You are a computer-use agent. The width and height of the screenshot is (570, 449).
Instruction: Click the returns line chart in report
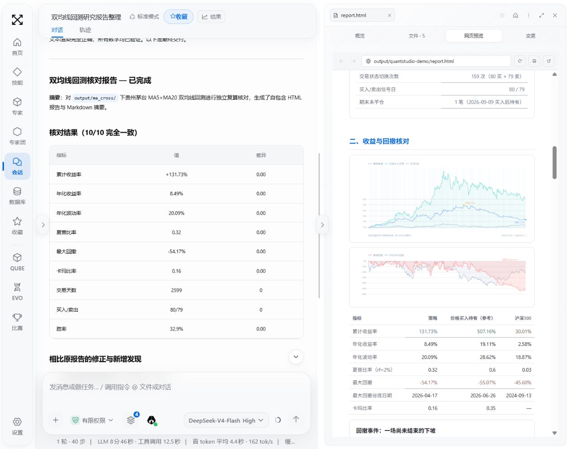click(x=442, y=199)
